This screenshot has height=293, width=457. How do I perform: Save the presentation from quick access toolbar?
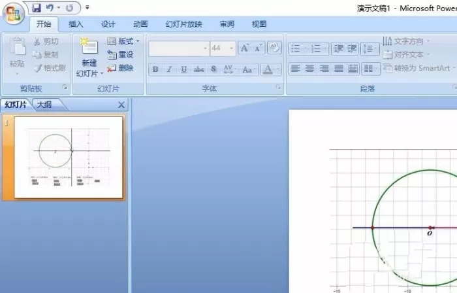click(x=37, y=8)
